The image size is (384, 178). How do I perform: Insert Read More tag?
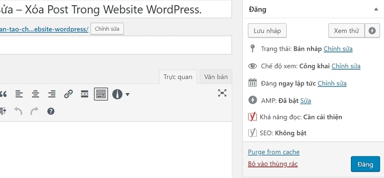(x=84, y=94)
